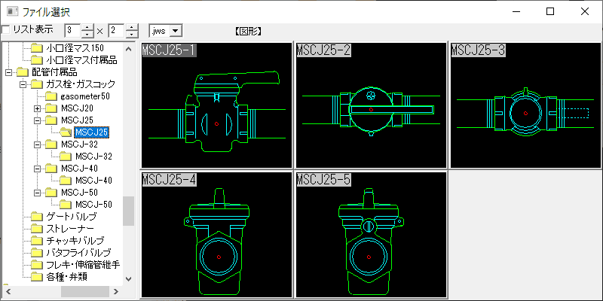The image size is (603, 301).
Task: Click the column count input field showing 3
Action: 72,31
